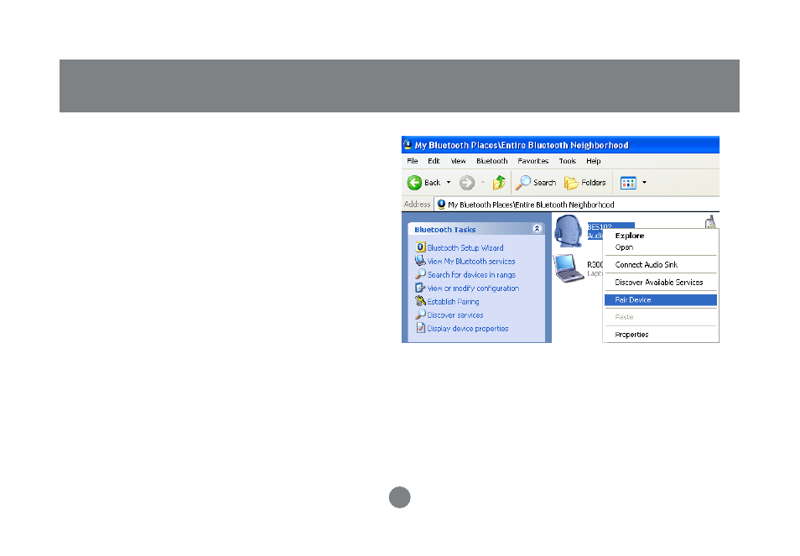
Task: Select the headset audio device icon
Action: point(569,231)
